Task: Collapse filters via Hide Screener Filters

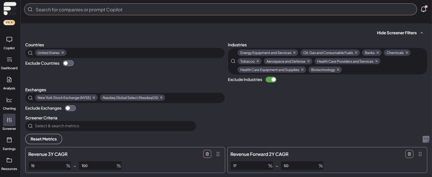Action: pos(400,33)
